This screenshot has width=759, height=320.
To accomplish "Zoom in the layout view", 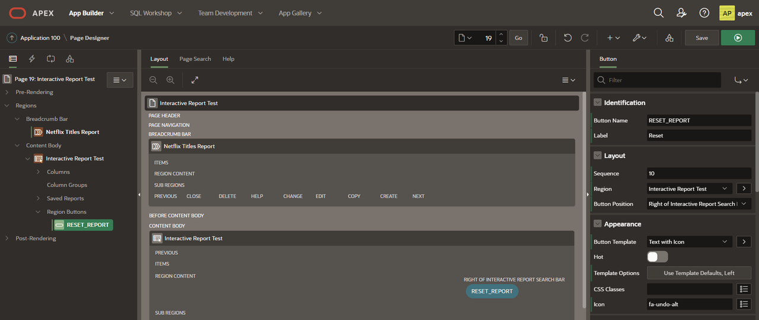I will 170,80.
